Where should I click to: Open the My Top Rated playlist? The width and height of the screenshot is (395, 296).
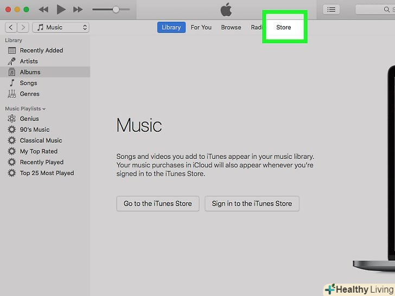tap(46, 151)
